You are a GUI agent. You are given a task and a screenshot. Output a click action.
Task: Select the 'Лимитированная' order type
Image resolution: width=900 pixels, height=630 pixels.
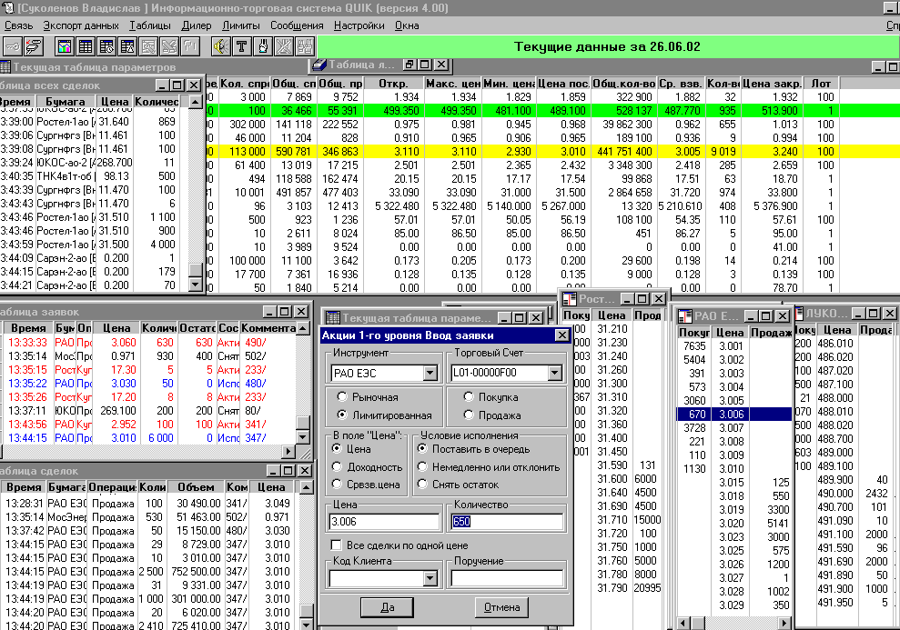(x=343, y=415)
